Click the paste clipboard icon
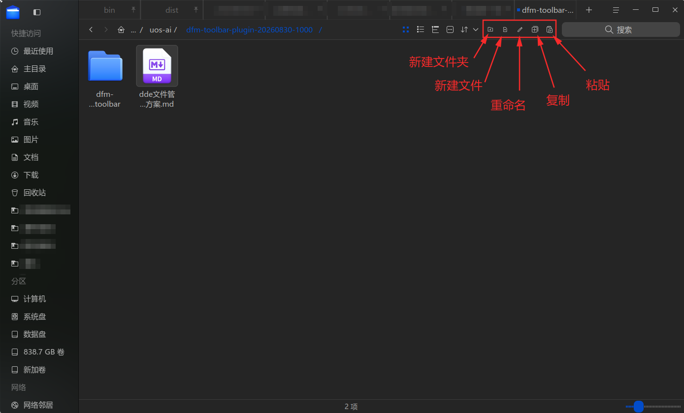 pos(550,29)
